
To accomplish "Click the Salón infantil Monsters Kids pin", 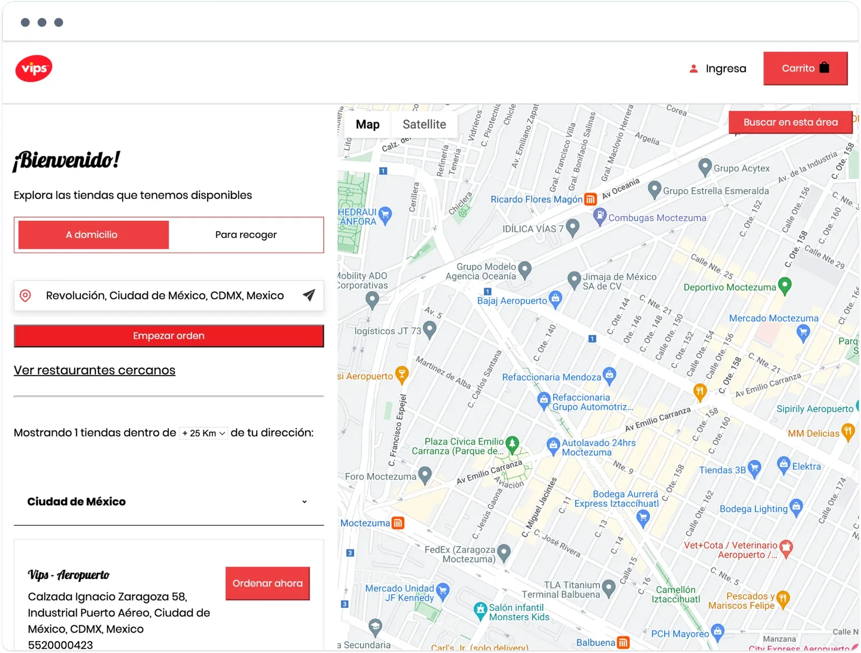I will pyautogui.click(x=480, y=611).
